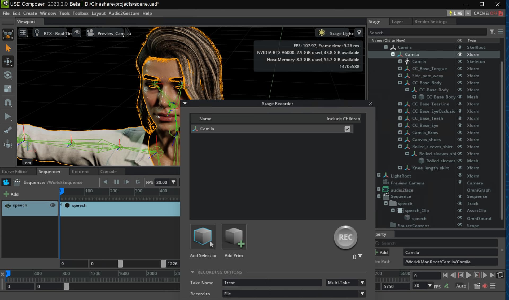Enable the Snap magnet tool
Viewport: 509px width, 300px height.
8,103
